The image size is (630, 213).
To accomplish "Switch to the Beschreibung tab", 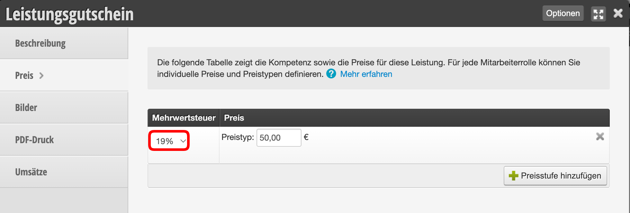I will pos(64,43).
